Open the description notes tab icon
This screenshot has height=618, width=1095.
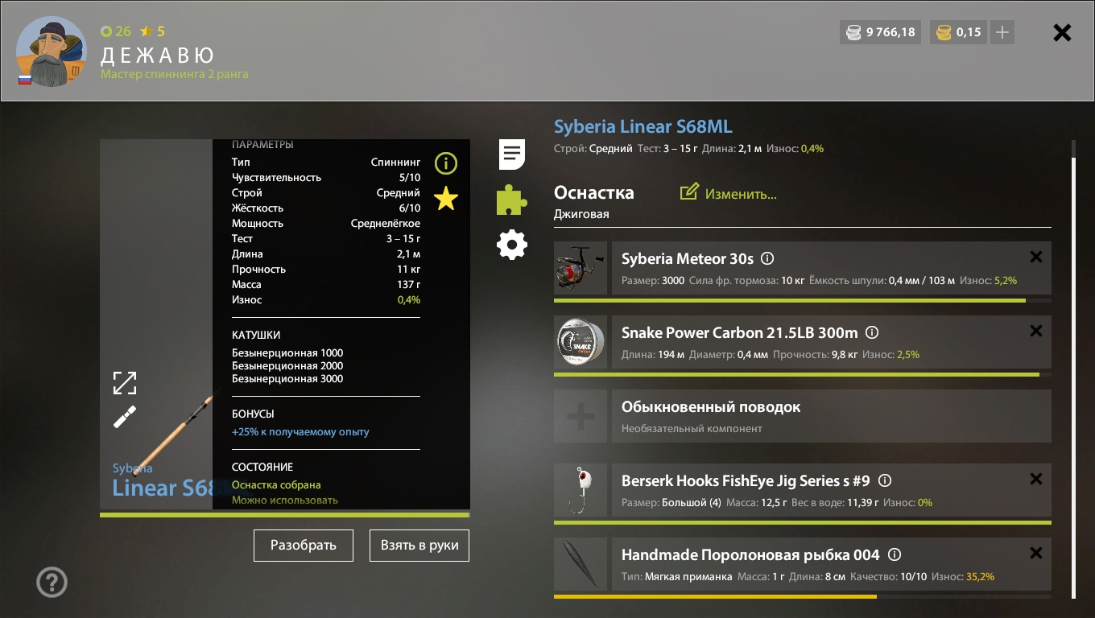click(x=512, y=154)
